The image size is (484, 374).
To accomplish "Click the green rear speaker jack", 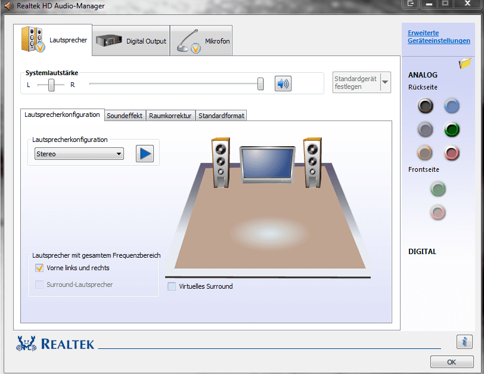I will point(452,129).
